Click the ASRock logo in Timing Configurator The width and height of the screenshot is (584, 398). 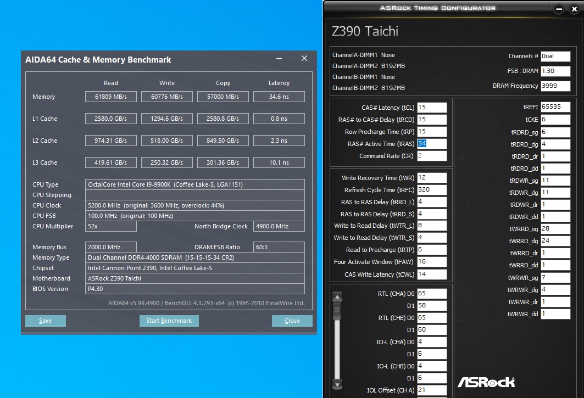486,382
